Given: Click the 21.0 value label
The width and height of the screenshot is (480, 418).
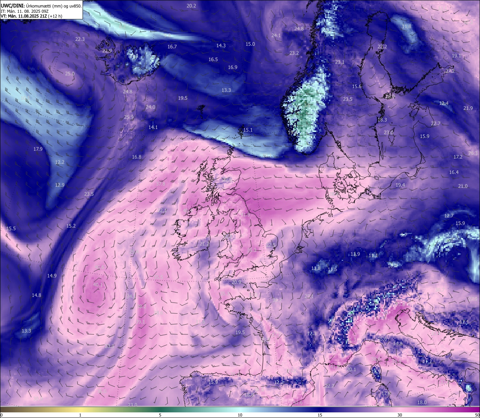Looking at the screenshot, I should [x=463, y=186].
